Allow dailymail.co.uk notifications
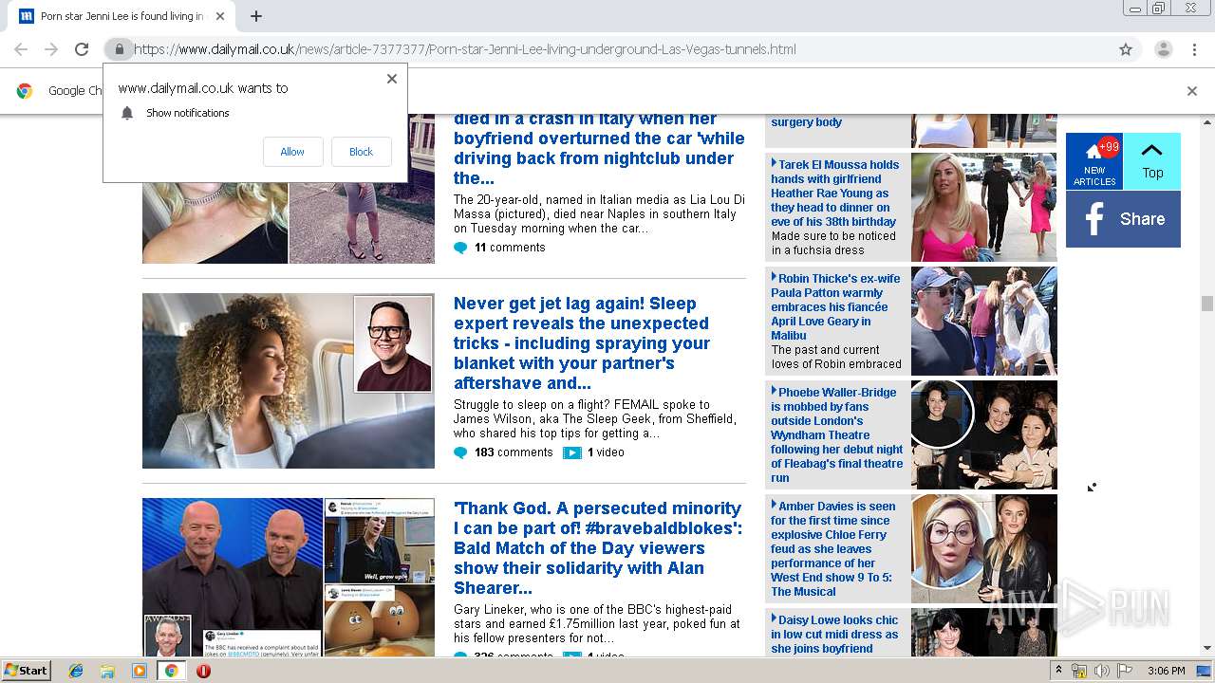Image resolution: width=1215 pixels, height=683 pixels. pyautogui.click(x=292, y=152)
